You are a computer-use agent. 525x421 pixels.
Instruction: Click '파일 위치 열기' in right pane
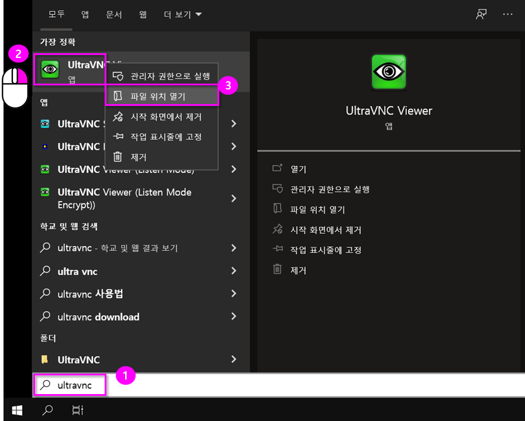pos(317,209)
